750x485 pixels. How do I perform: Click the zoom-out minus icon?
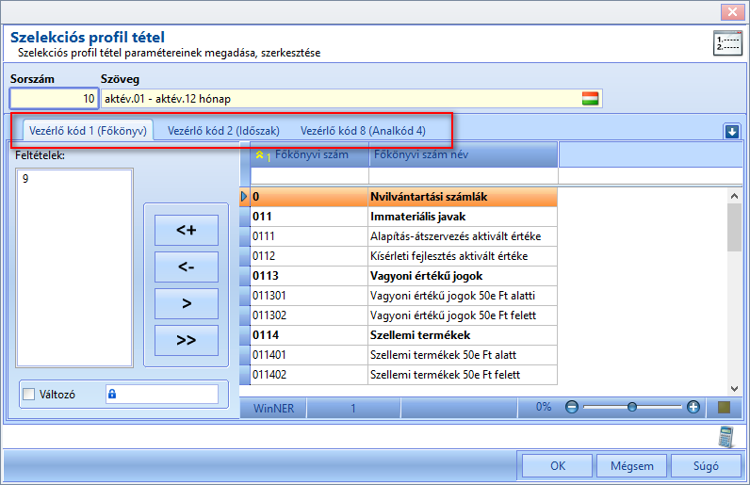point(572,407)
